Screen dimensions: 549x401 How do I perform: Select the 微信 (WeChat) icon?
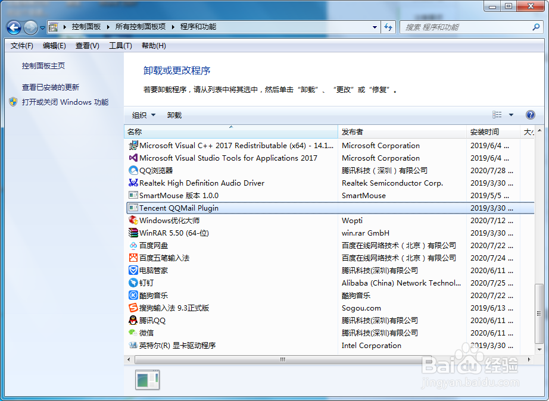pos(133,333)
